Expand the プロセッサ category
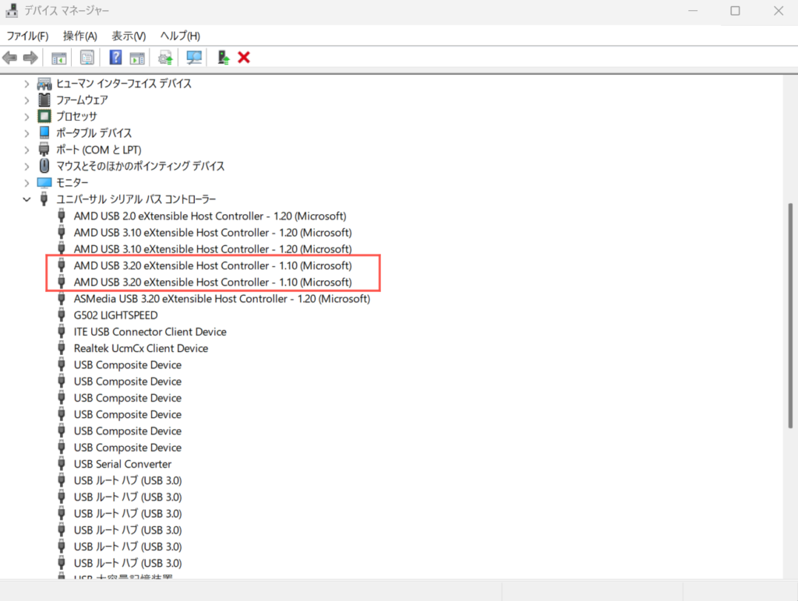798x601 pixels. pyautogui.click(x=26, y=117)
